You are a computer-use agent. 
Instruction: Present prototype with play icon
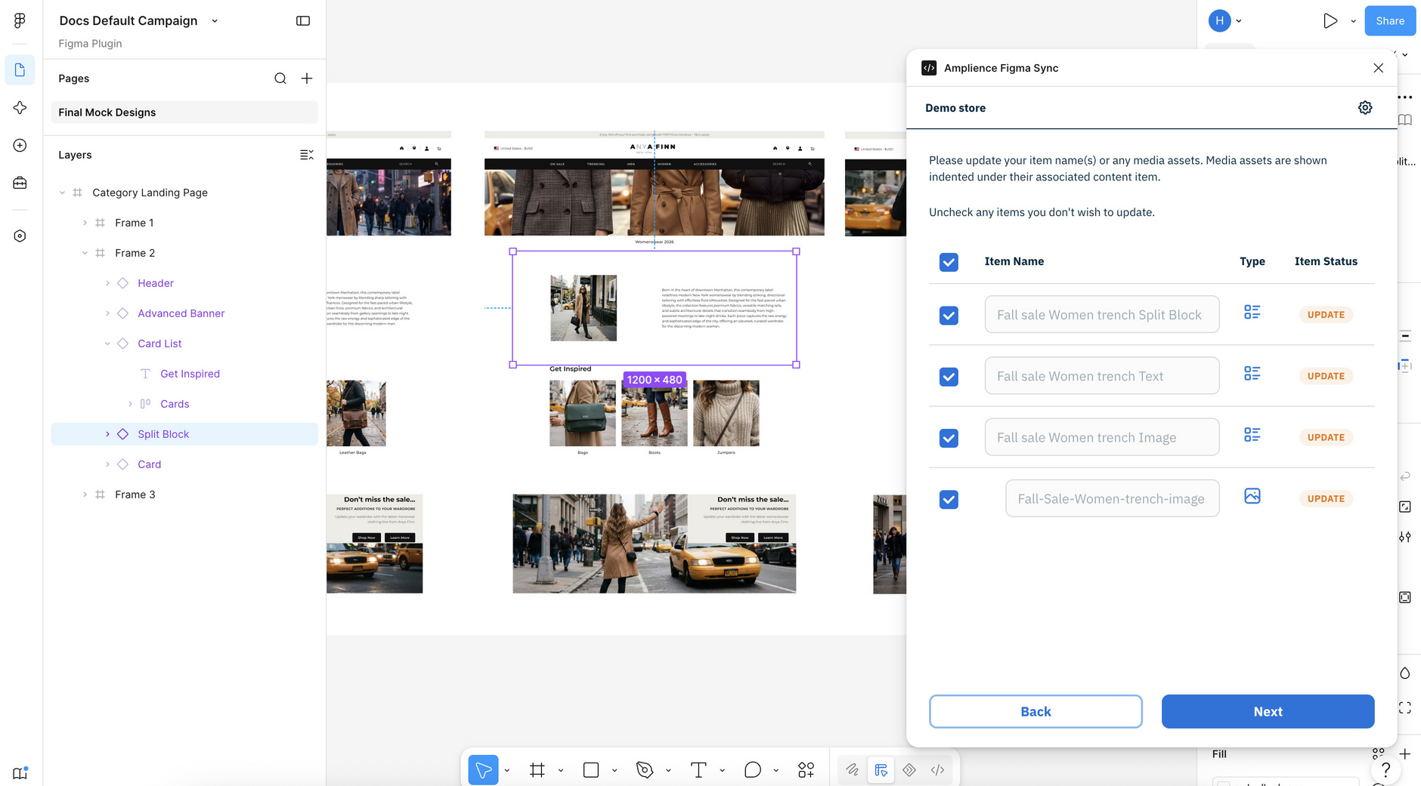[1330, 21]
